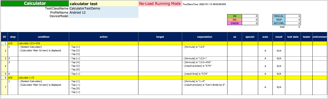
Task: Select ID cell numbered 6
Action: (x=4, y=77)
